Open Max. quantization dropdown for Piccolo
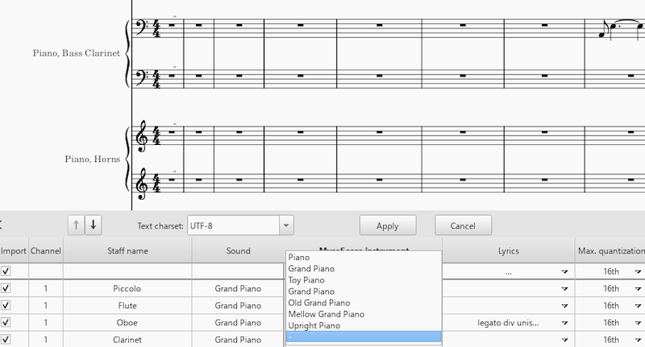645x347 pixels. [x=639, y=288]
